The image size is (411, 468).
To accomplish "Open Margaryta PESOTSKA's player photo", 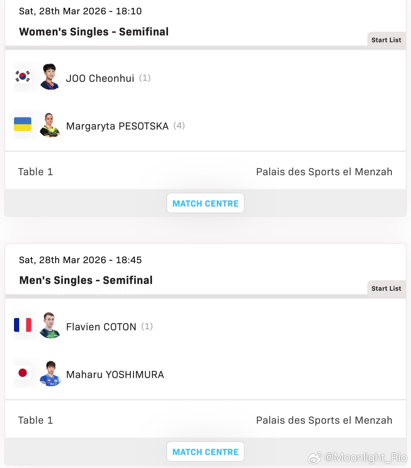I will coord(50,125).
